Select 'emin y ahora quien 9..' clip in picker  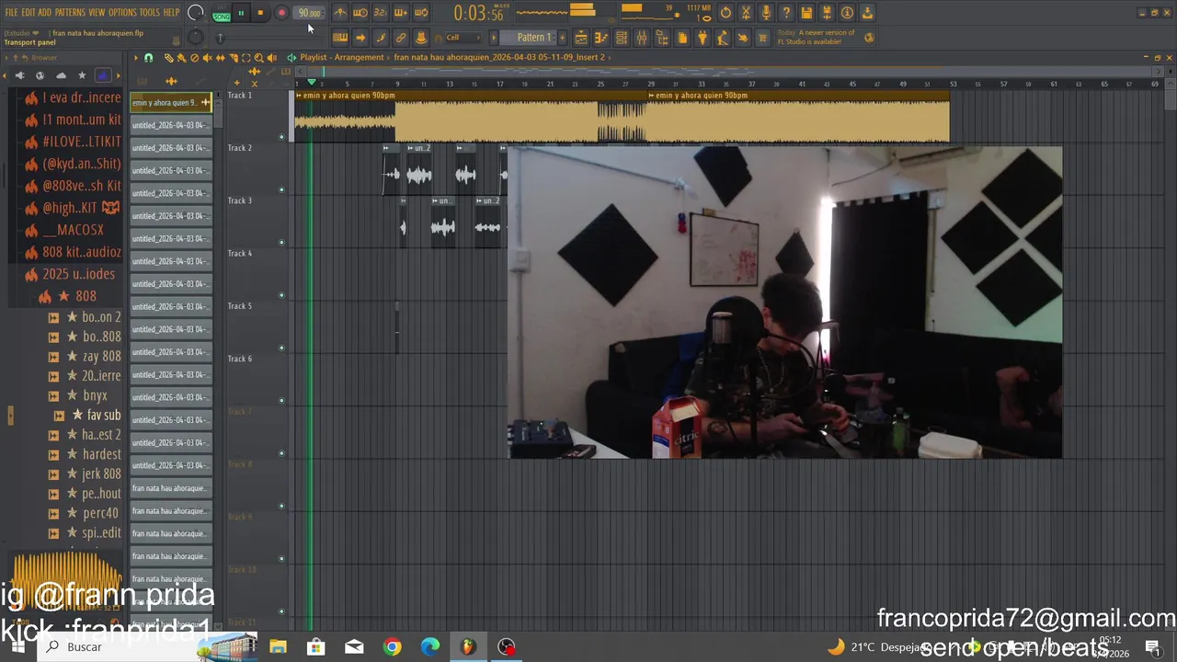(171, 102)
